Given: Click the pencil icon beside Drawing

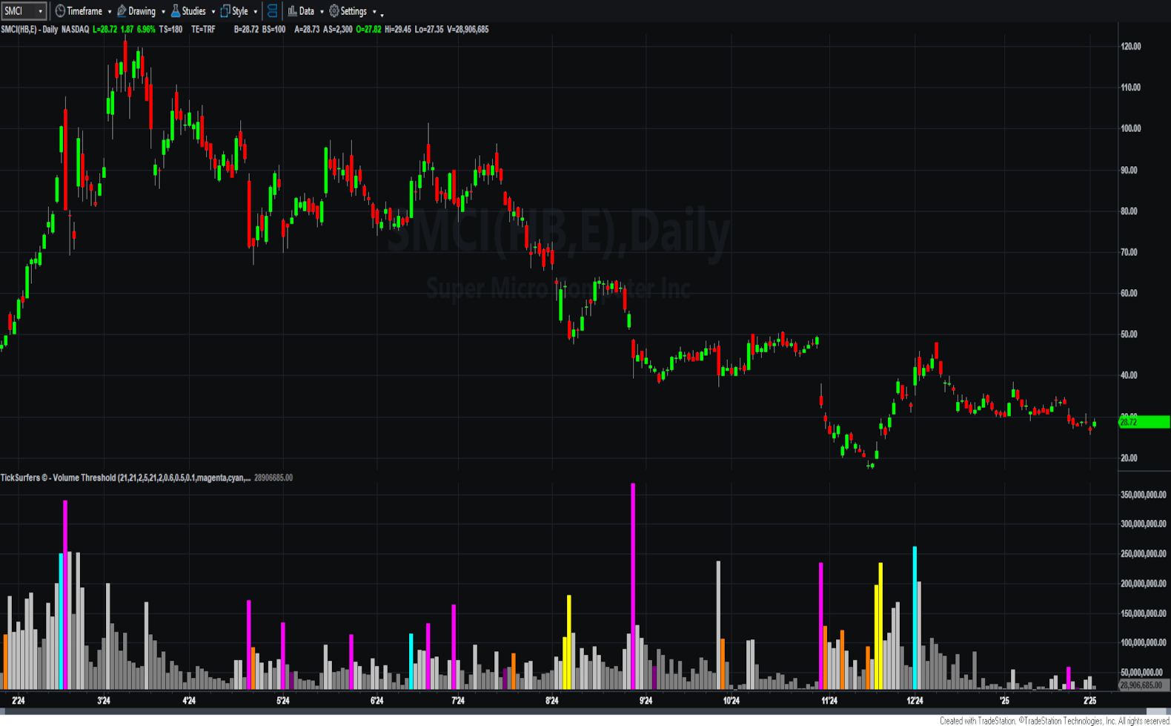Looking at the screenshot, I should [122, 11].
